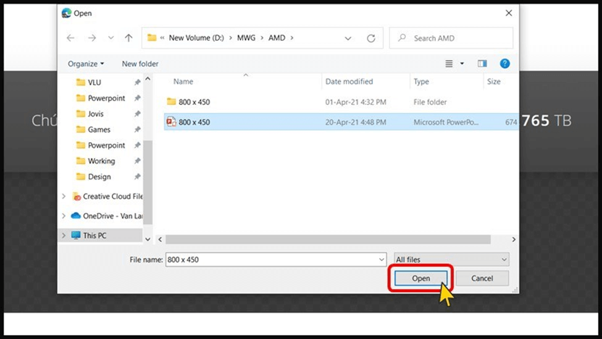602x339 pixels.
Task: Click the Cancel button
Action: pos(482,278)
